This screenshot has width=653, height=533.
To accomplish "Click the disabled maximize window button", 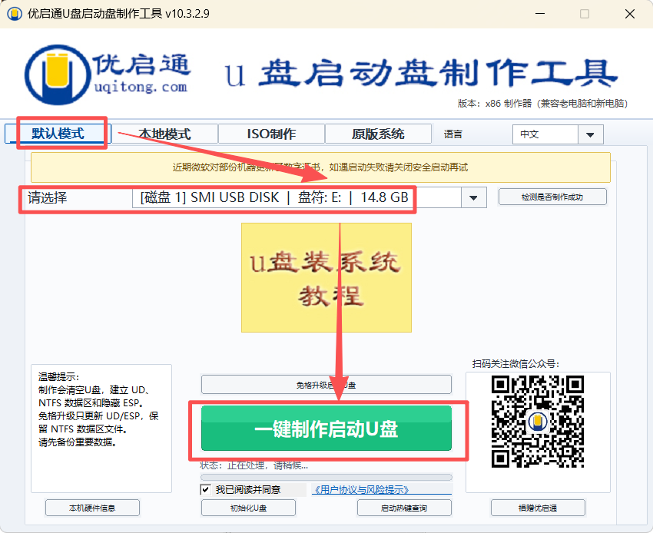I will [585, 14].
